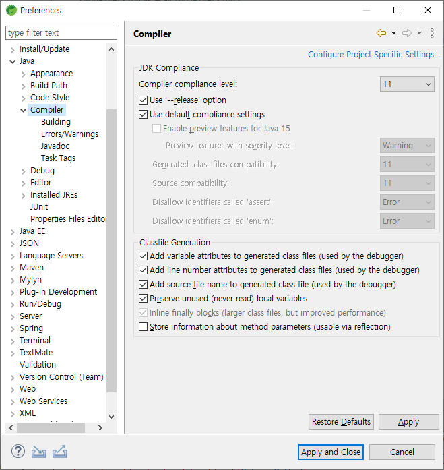Open the Compiler compliance level dropdown

tap(407, 84)
